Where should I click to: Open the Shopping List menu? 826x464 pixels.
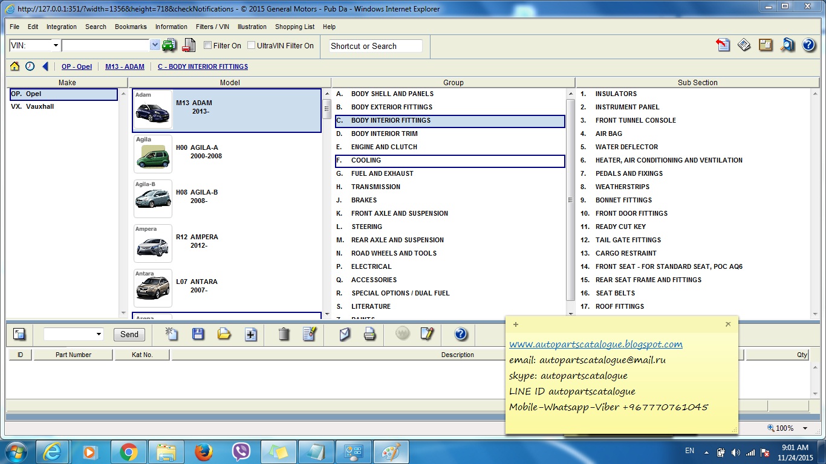point(294,27)
